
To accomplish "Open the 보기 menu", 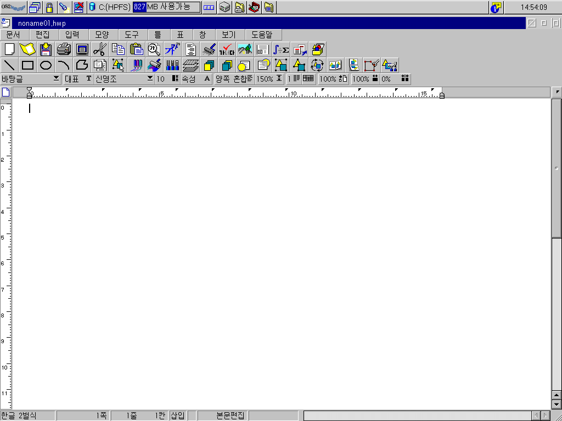I will [x=229, y=35].
